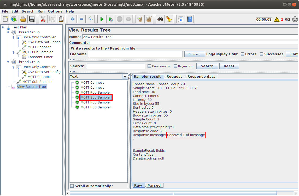
Task: Open the Run menu
Action: click(41, 11)
